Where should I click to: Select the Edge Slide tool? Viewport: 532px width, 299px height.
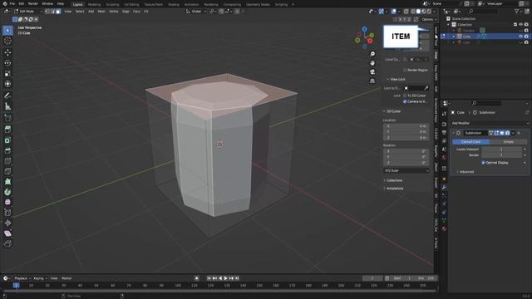coord(7,213)
